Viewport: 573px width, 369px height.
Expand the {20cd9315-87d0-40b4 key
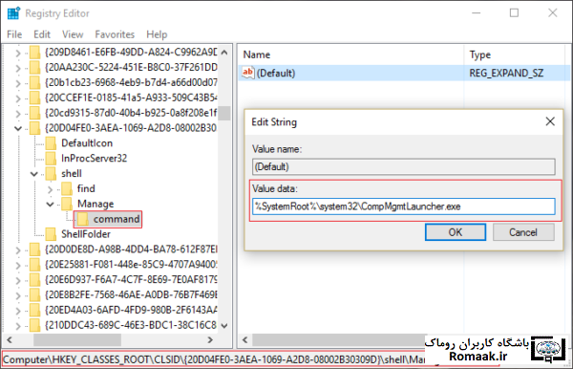17,114
